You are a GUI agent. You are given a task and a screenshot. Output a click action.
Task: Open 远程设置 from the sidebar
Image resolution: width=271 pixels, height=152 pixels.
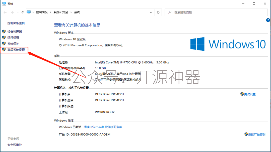[13, 38]
